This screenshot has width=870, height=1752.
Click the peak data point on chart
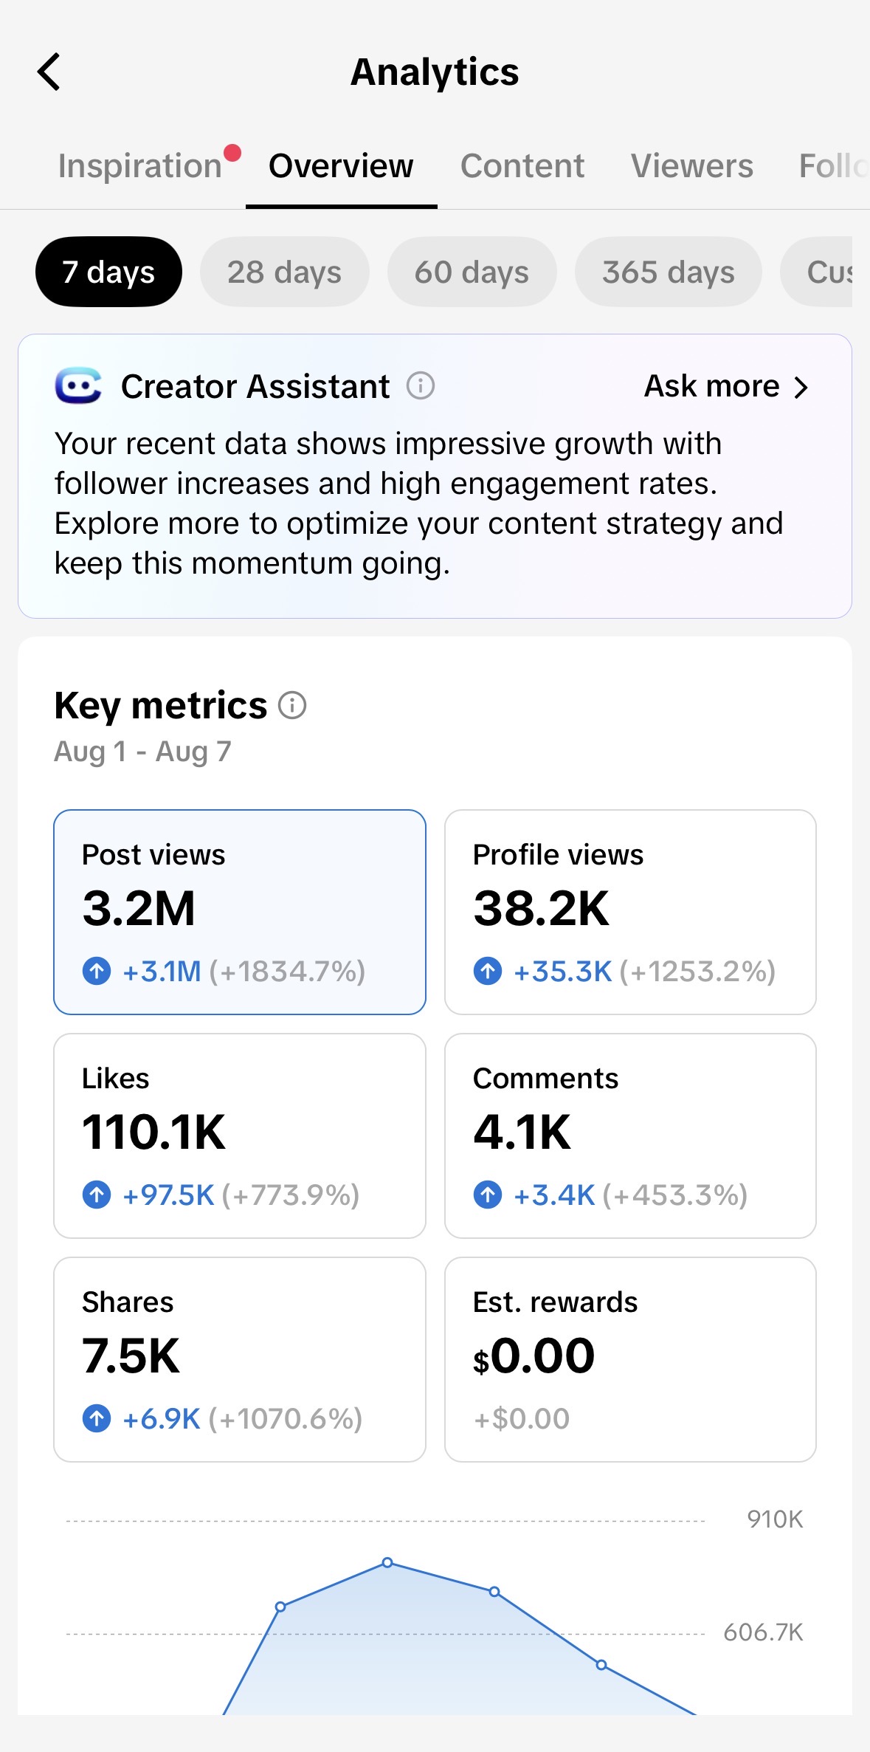point(387,1562)
